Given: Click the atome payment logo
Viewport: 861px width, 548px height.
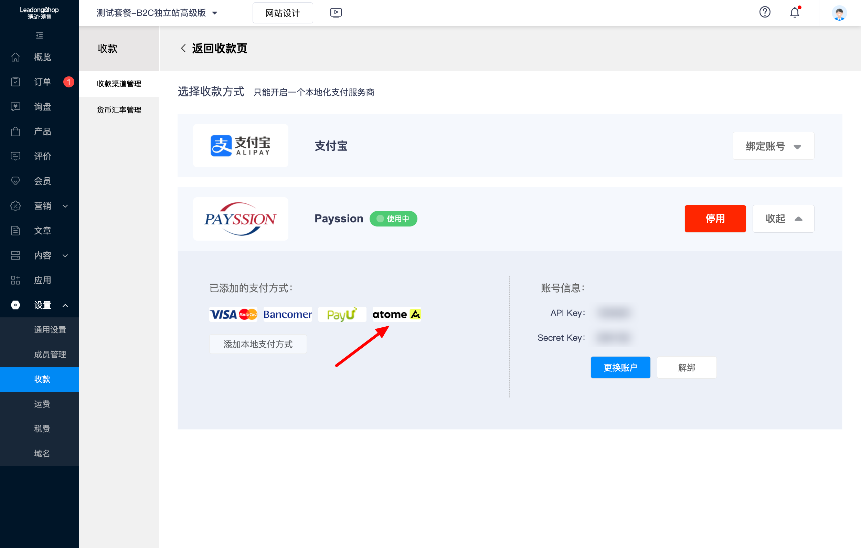Looking at the screenshot, I should tap(396, 314).
